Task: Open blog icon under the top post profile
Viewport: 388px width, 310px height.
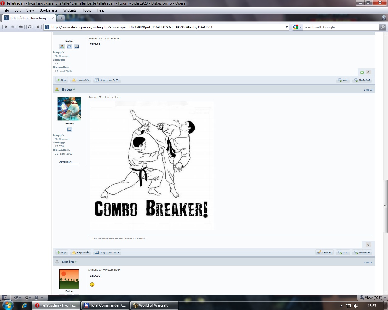Action: [76, 47]
